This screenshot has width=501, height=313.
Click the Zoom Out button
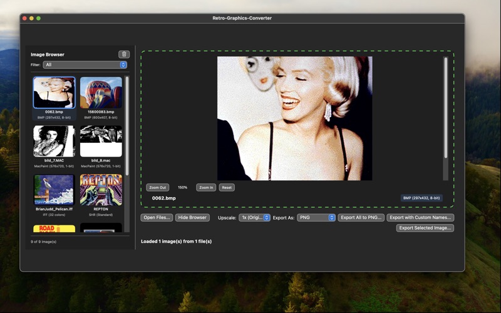point(158,187)
